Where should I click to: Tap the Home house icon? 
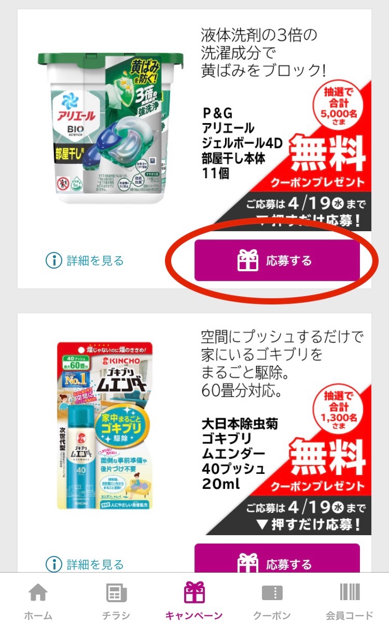coord(38,592)
